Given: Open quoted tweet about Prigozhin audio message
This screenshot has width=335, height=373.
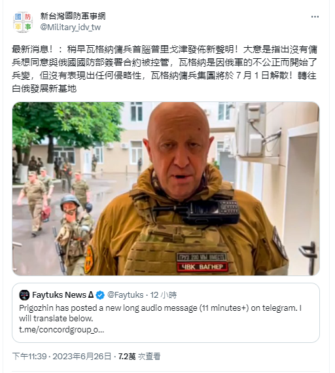Looking at the screenshot, I should [166, 313].
